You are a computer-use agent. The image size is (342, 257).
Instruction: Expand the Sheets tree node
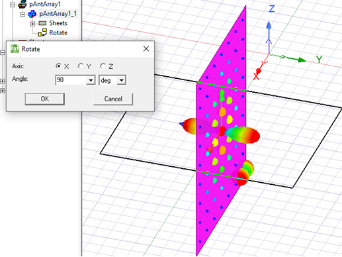(32, 24)
